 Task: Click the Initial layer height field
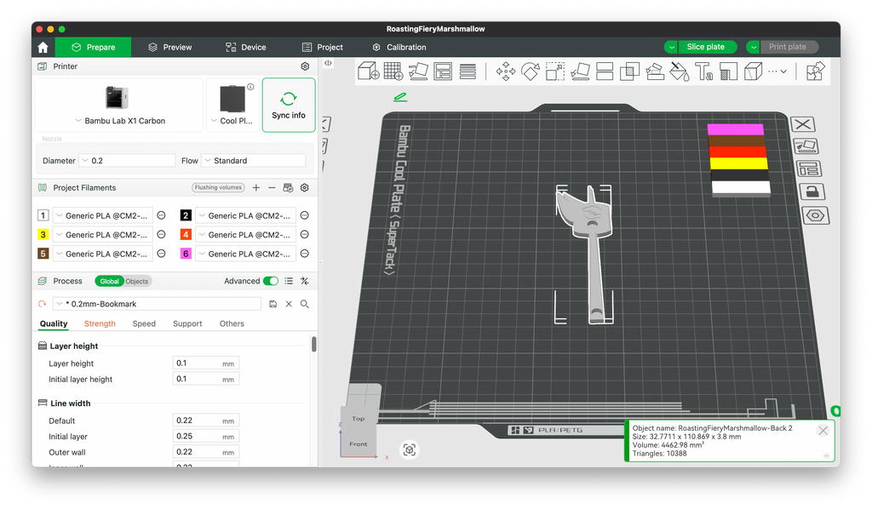pyautogui.click(x=206, y=379)
